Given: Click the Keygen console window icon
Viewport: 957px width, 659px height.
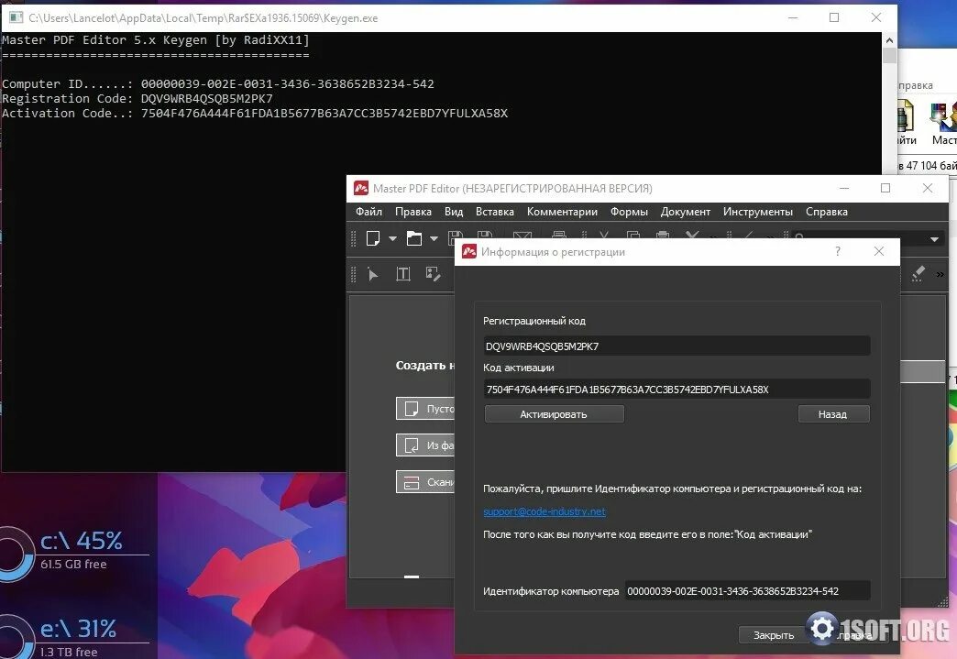Looking at the screenshot, I should tap(16, 17).
